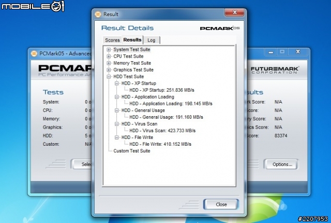Collapse the HDD - File Write branch

[116, 137]
